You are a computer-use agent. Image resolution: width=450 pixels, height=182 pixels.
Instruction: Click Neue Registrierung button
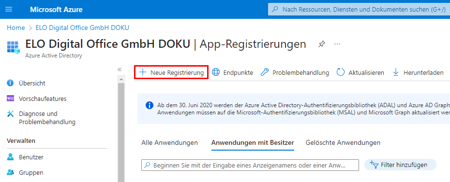click(x=171, y=73)
